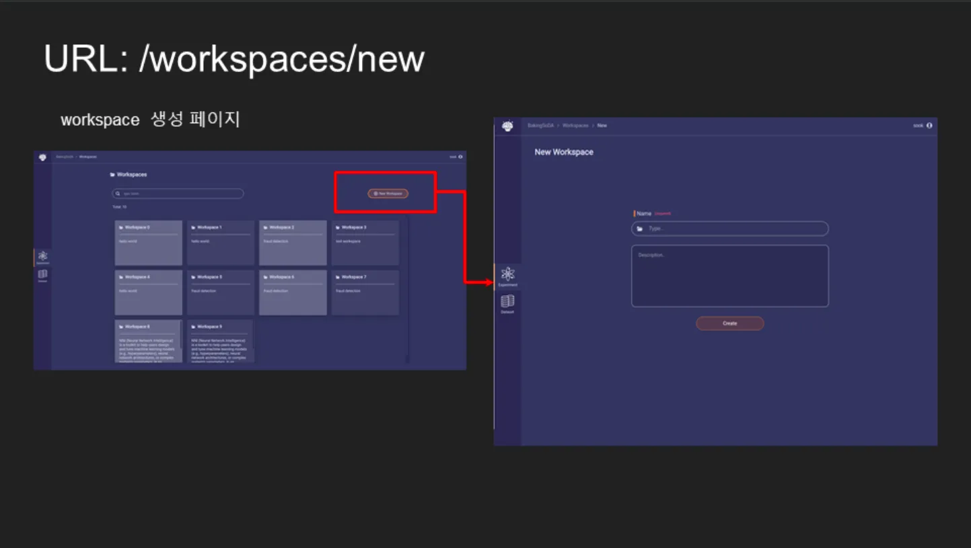Viewport: 971px width, 548px height.
Task: Click the highlighted New Workspace button
Action: [x=388, y=194]
